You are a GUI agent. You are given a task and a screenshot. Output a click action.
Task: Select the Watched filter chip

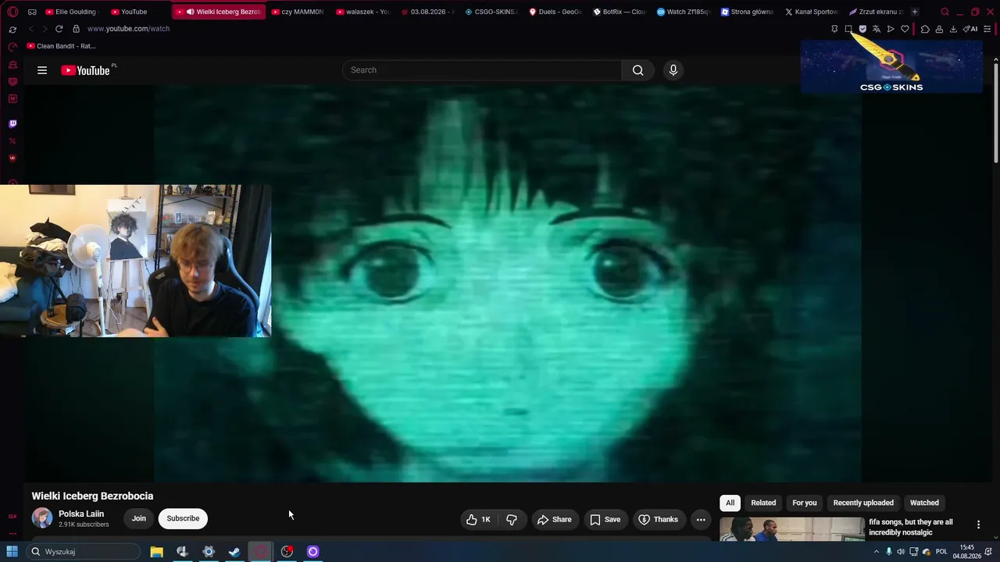click(x=924, y=503)
